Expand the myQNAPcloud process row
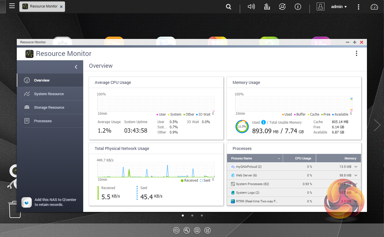384x237 pixels. pyautogui.click(x=356, y=167)
